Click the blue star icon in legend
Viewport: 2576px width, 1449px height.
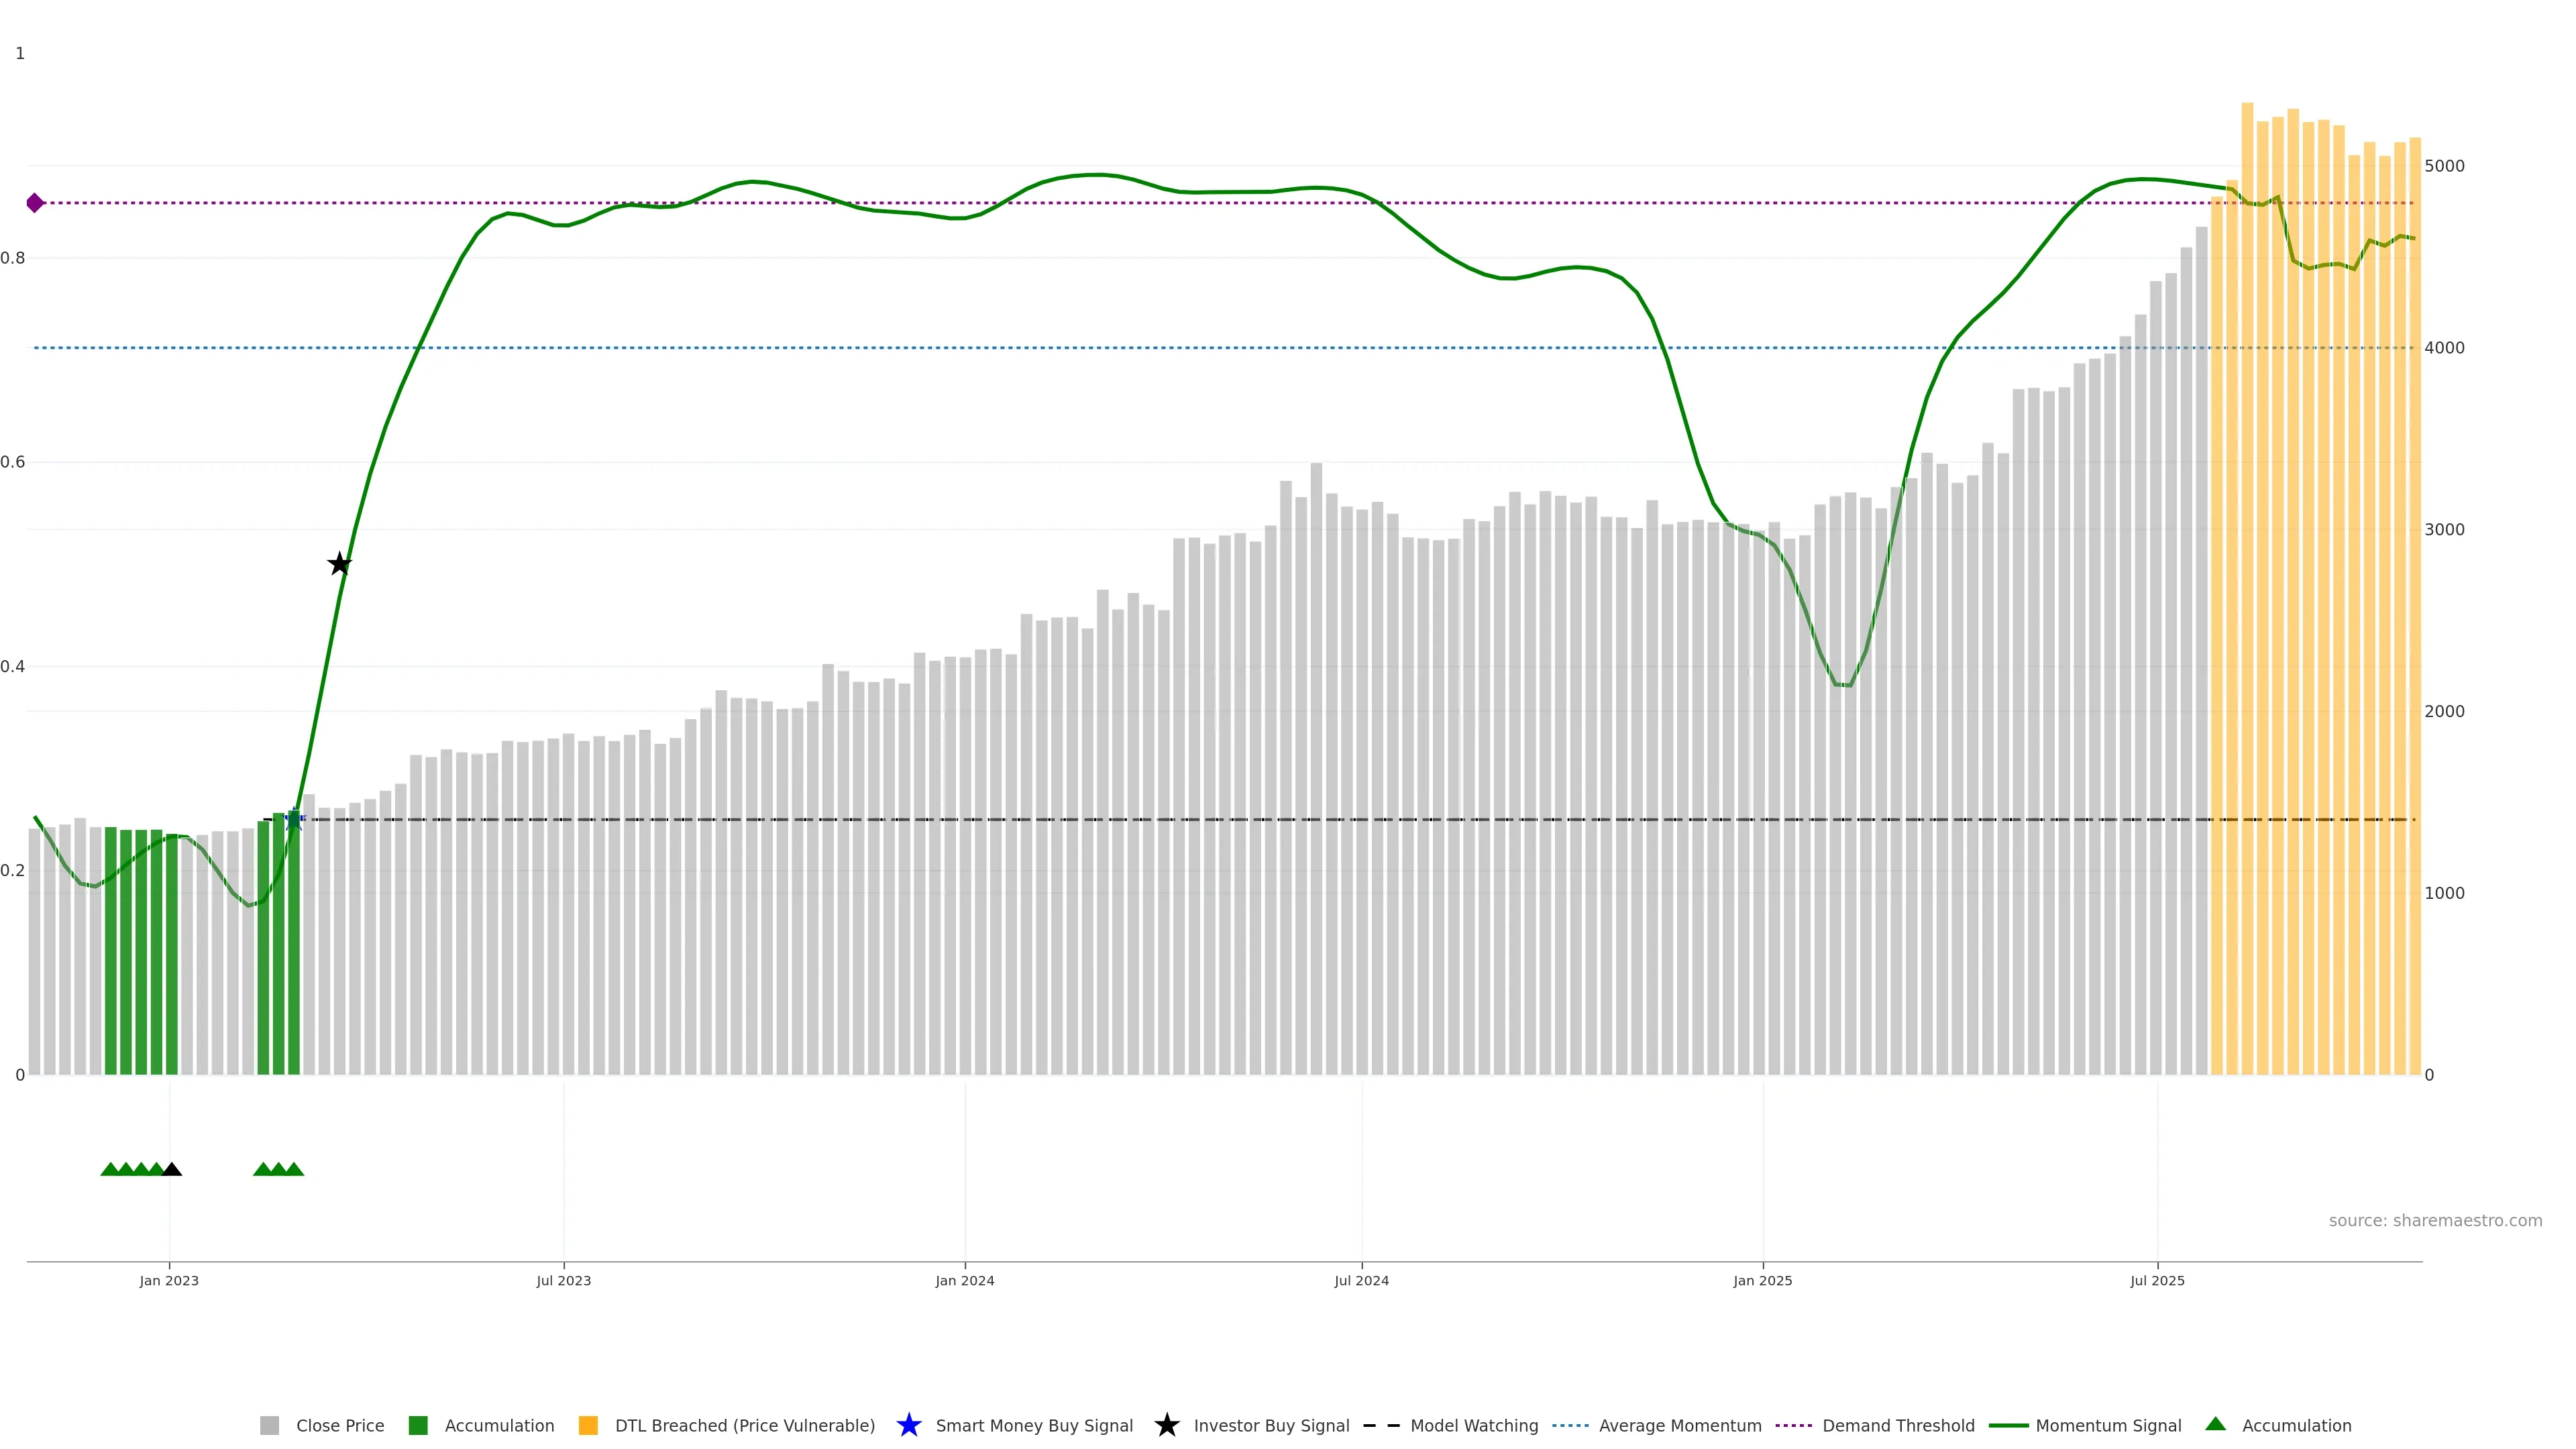(908, 1425)
